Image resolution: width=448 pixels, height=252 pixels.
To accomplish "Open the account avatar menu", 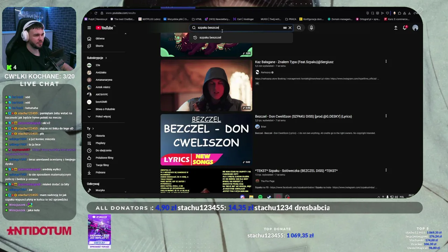I will [415, 28].
